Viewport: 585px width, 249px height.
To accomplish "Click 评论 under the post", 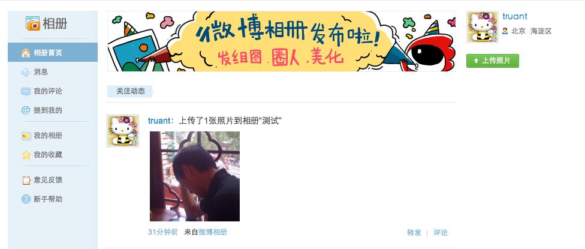I will 440,233.
